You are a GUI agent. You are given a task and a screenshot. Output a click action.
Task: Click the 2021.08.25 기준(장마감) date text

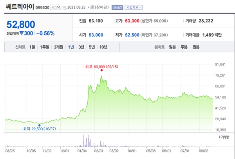point(88,7)
